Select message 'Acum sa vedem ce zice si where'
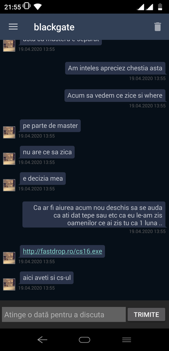The image size is (169, 351). tap(115, 96)
